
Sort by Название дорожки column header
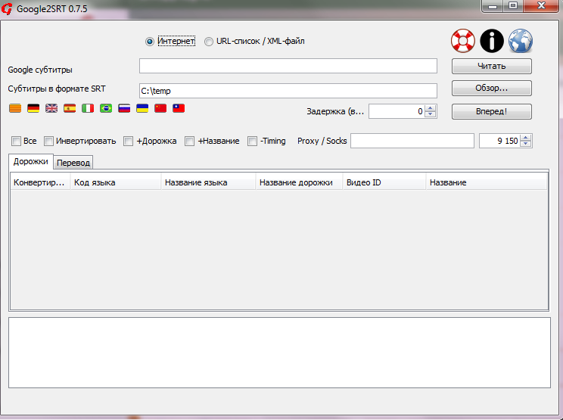pos(299,182)
